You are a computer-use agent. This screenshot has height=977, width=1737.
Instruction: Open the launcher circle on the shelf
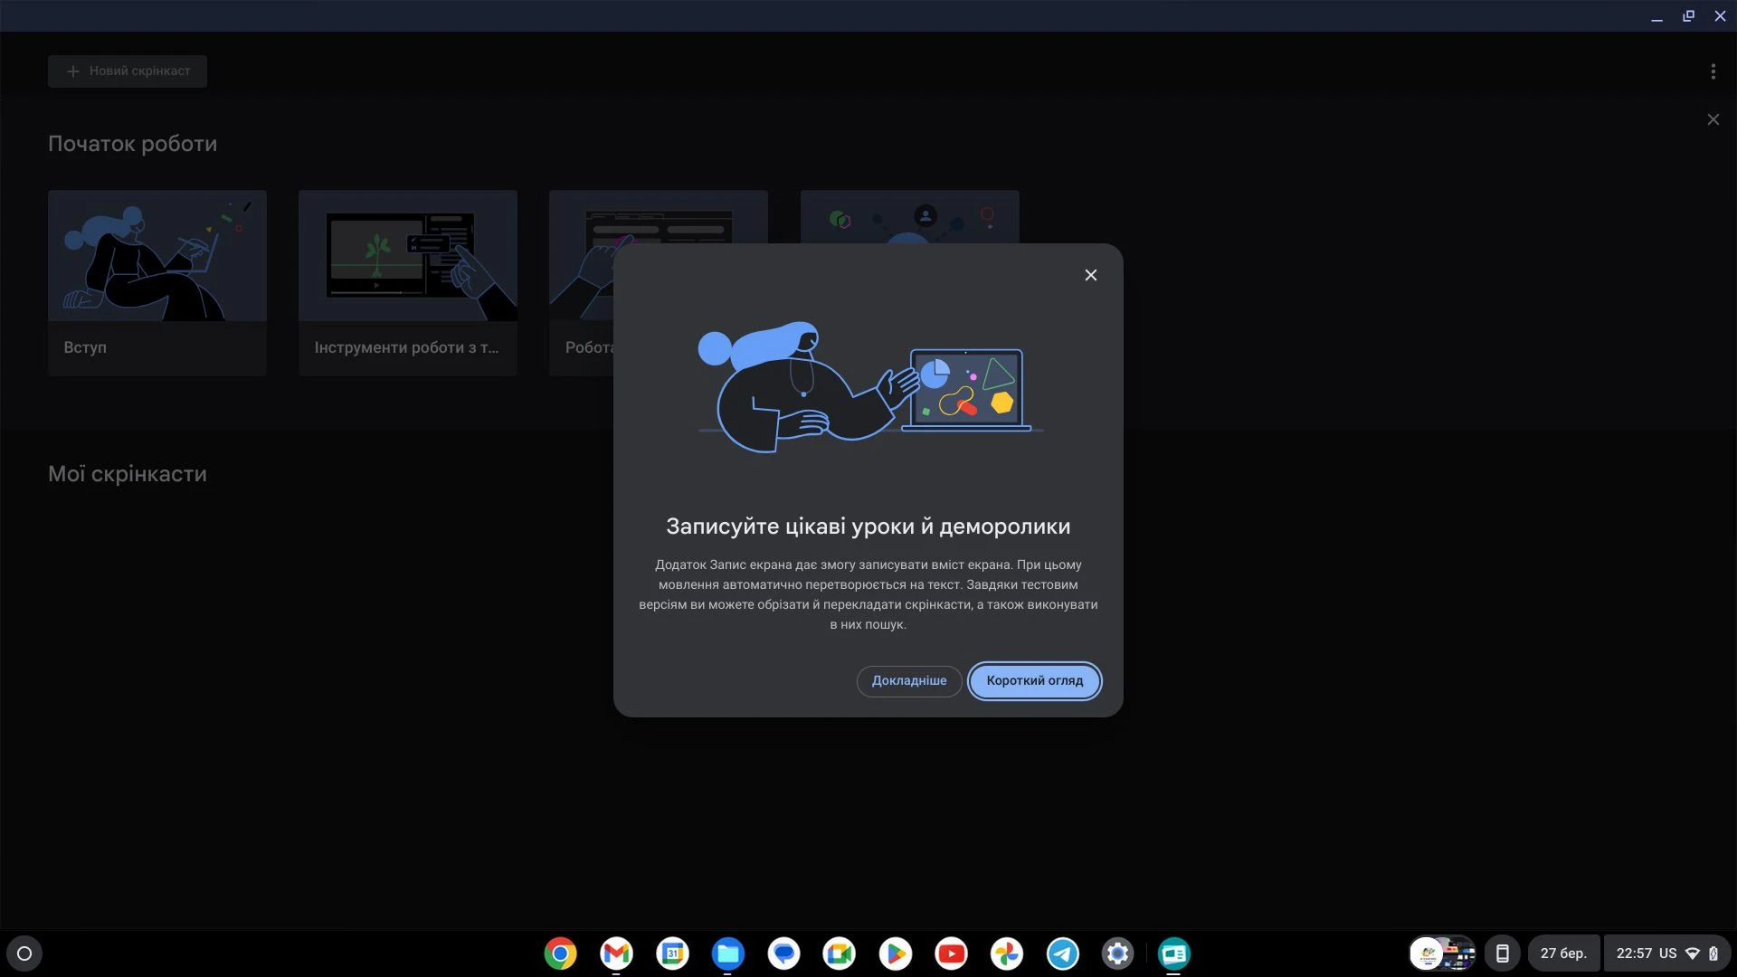[x=24, y=953]
